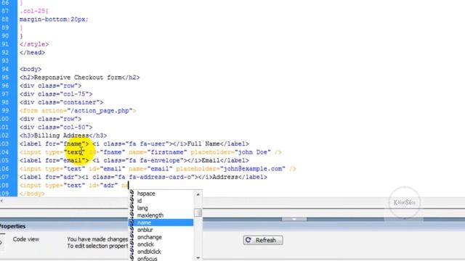The width and height of the screenshot is (465, 261).
Task: Place cursor in '<body>' tag line
Action: [x=31, y=69]
